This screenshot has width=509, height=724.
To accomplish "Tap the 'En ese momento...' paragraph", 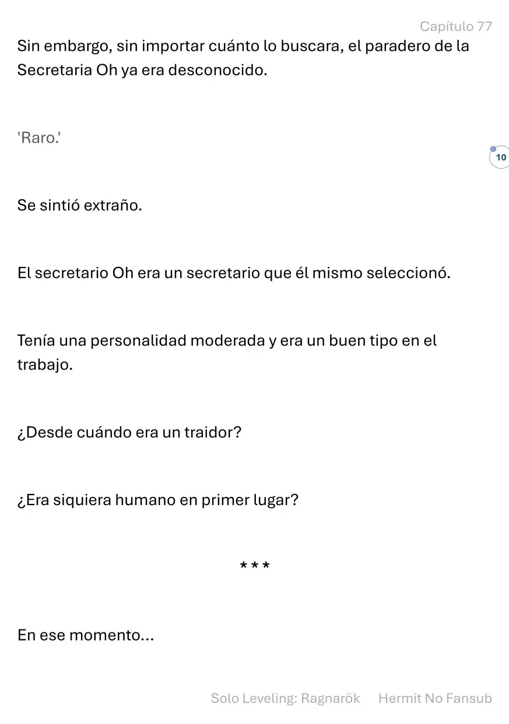I will click(86, 635).
